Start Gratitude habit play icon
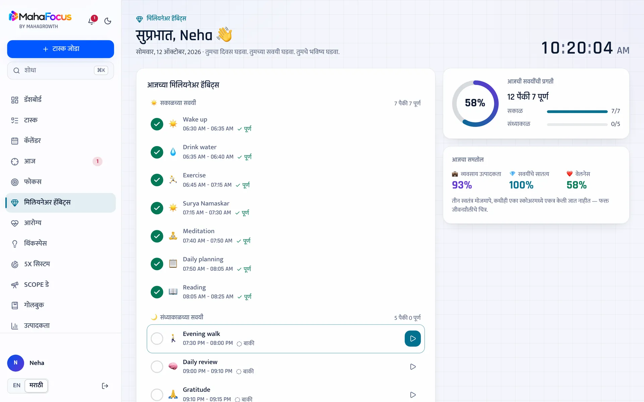This screenshot has height=402, width=644. tap(413, 395)
